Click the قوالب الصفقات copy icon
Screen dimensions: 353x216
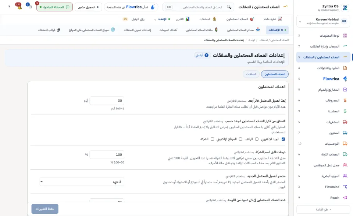(x=58, y=30)
